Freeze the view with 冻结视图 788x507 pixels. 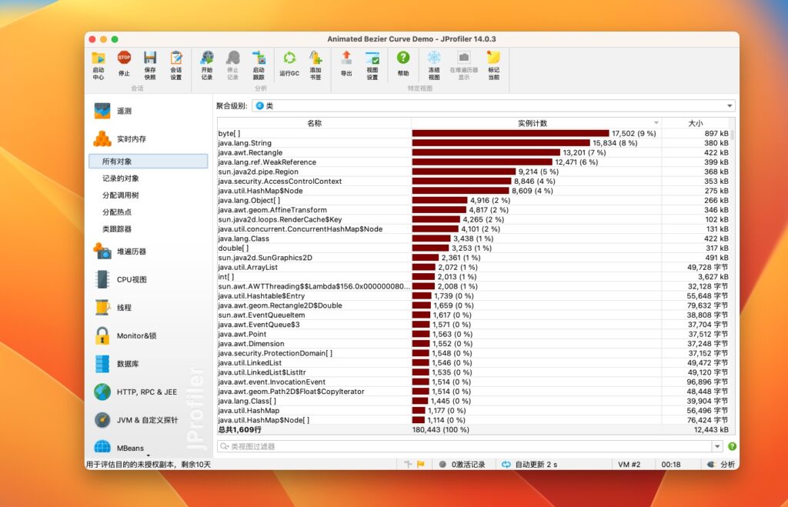click(x=435, y=62)
